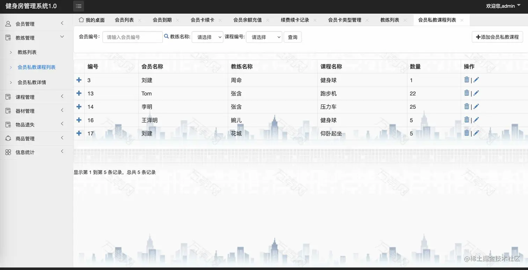This screenshot has height=270, width=528.
Task: Expand details of row 编号 14
Action: (x=79, y=107)
